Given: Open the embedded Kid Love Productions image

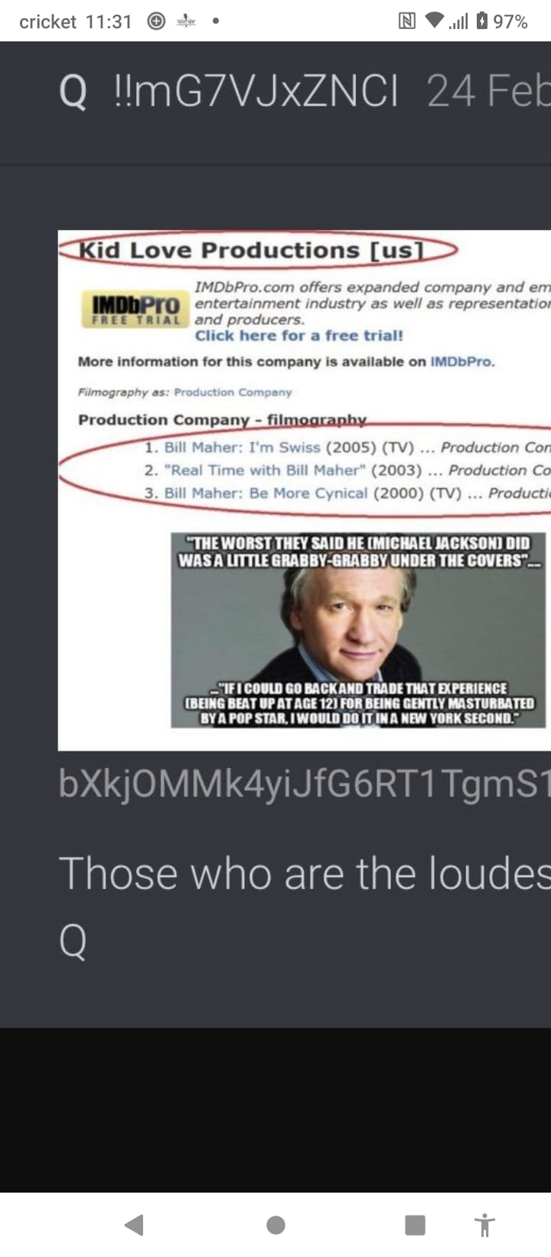Looking at the screenshot, I should tap(305, 490).
